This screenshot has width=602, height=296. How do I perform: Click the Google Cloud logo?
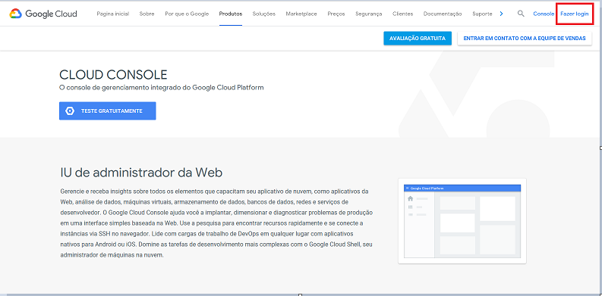pos(43,14)
